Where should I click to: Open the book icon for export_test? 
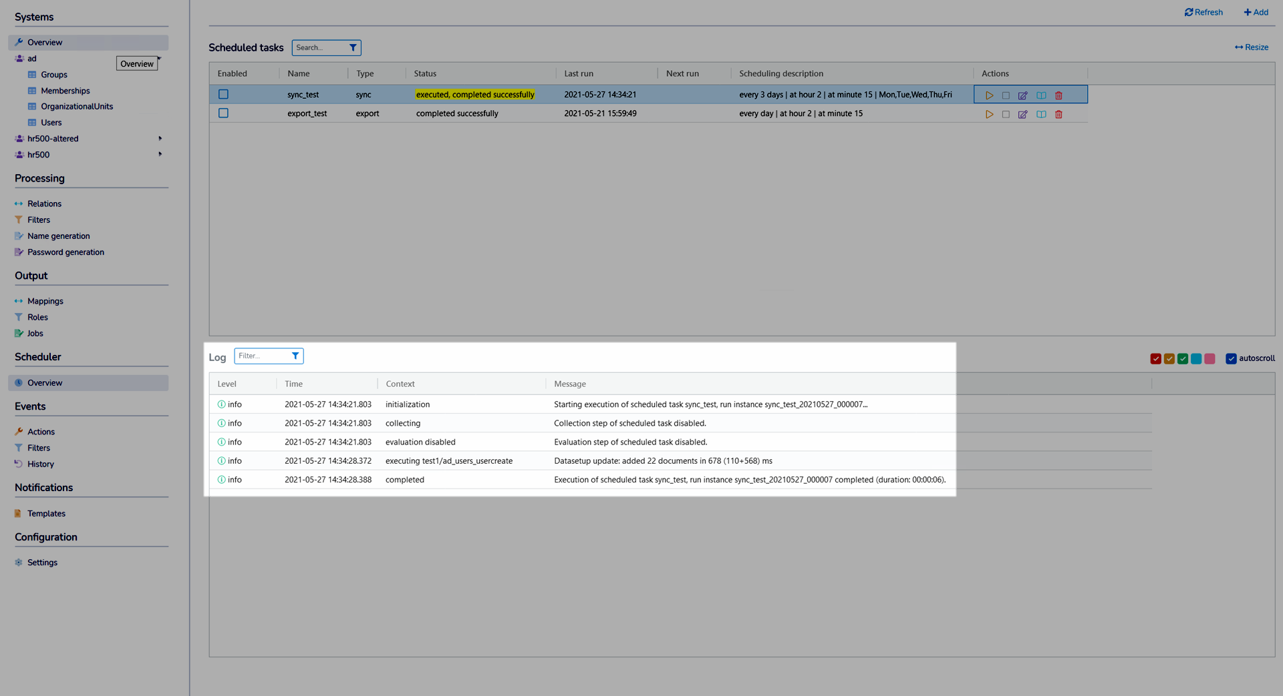pyautogui.click(x=1041, y=115)
